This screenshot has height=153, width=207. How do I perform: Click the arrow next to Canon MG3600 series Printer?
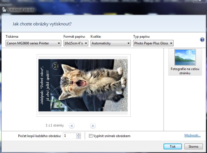[x=59, y=43]
